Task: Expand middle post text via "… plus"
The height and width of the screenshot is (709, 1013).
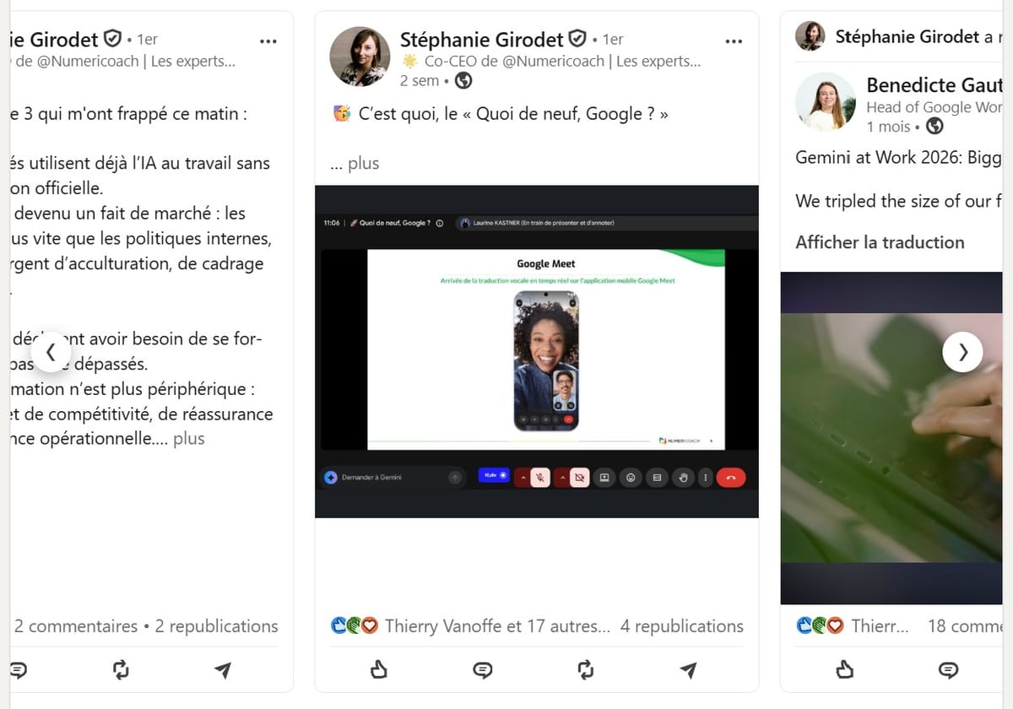Action: pyautogui.click(x=355, y=164)
